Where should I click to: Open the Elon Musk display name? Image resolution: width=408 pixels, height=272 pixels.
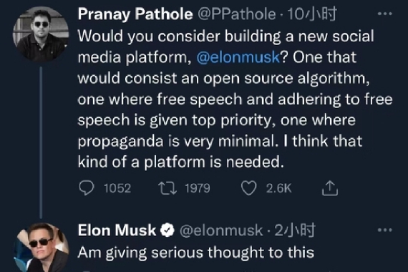point(117,230)
